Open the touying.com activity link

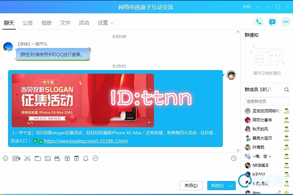click(86, 141)
